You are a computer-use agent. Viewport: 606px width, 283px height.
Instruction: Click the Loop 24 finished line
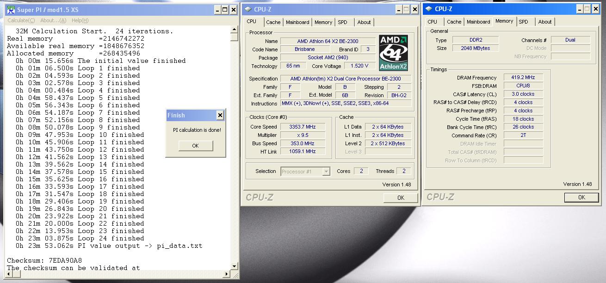tap(80, 238)
